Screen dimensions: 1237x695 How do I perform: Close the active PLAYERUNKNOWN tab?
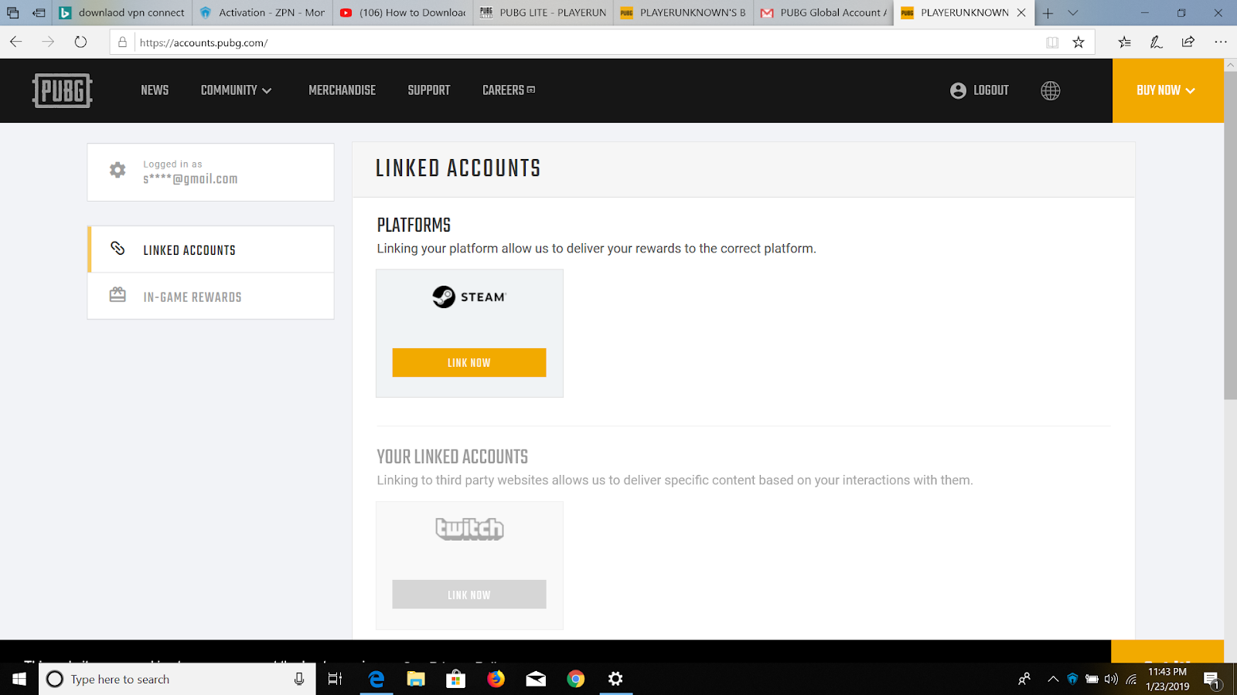[1021, 13]
